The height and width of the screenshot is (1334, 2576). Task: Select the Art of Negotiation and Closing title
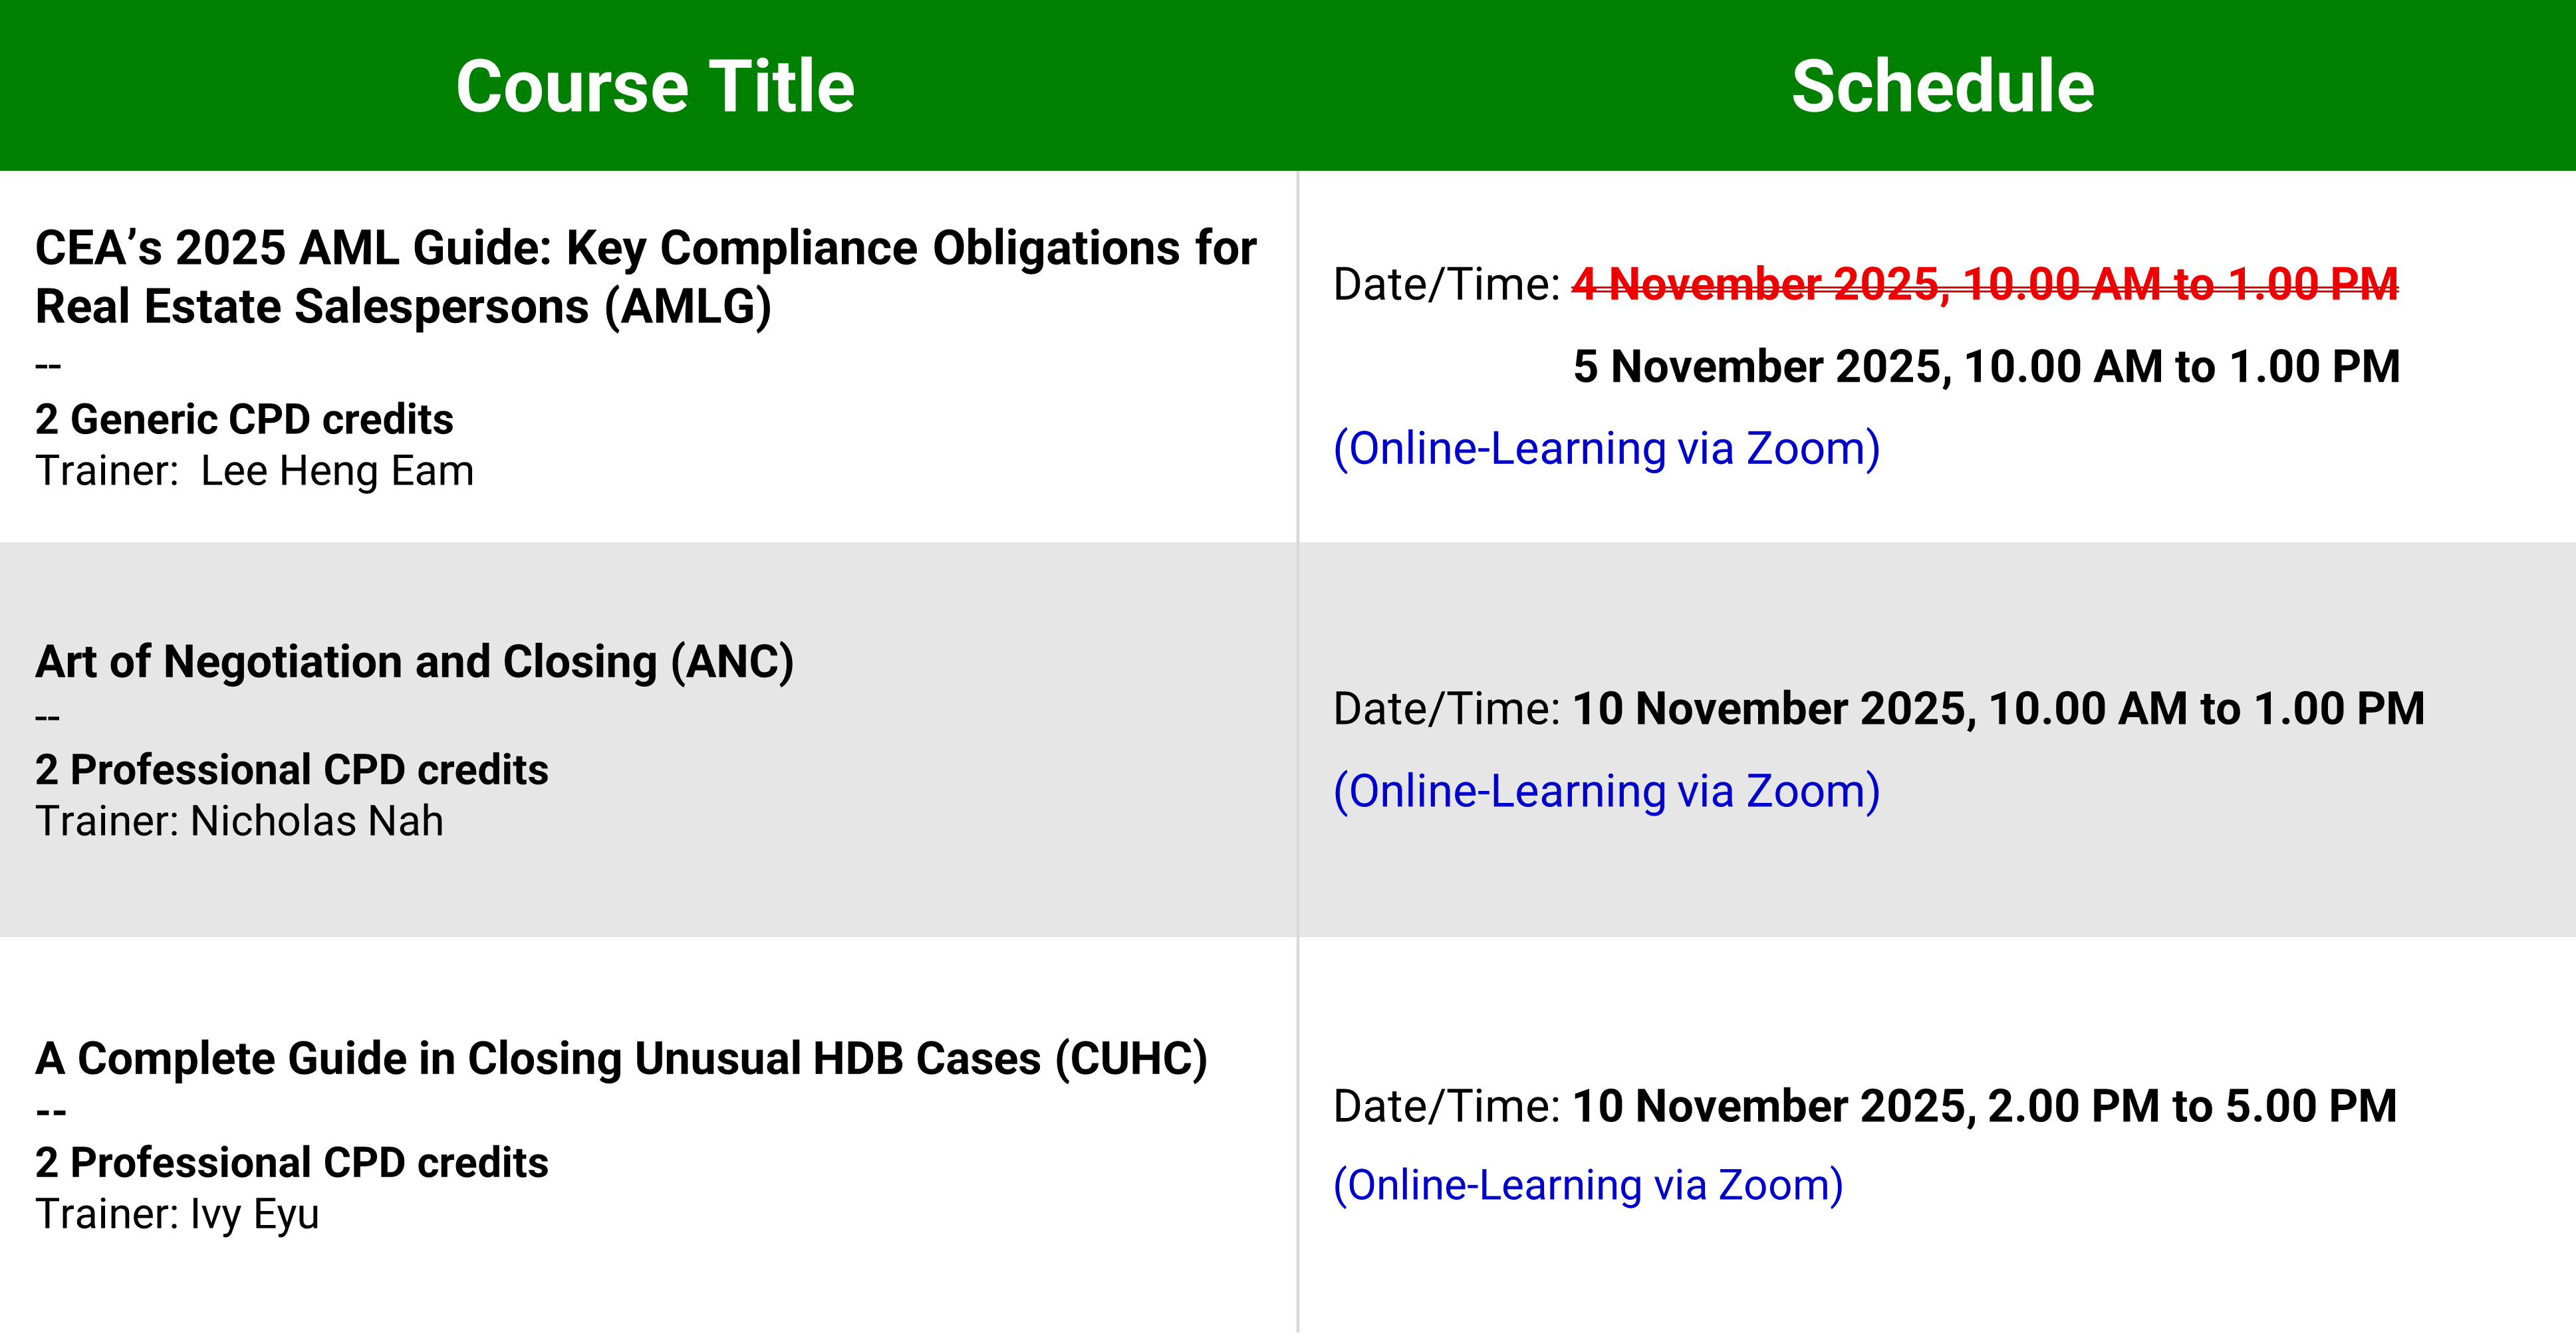tap(414, 661)
